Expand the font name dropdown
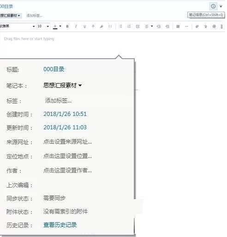Image resolution: width=227 pixels, height=237 pixels. (34, 26)
